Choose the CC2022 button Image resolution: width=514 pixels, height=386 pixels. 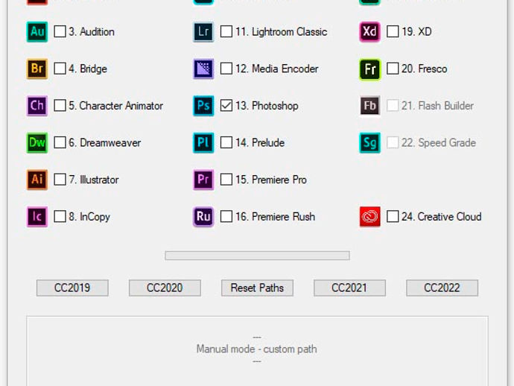442,288
